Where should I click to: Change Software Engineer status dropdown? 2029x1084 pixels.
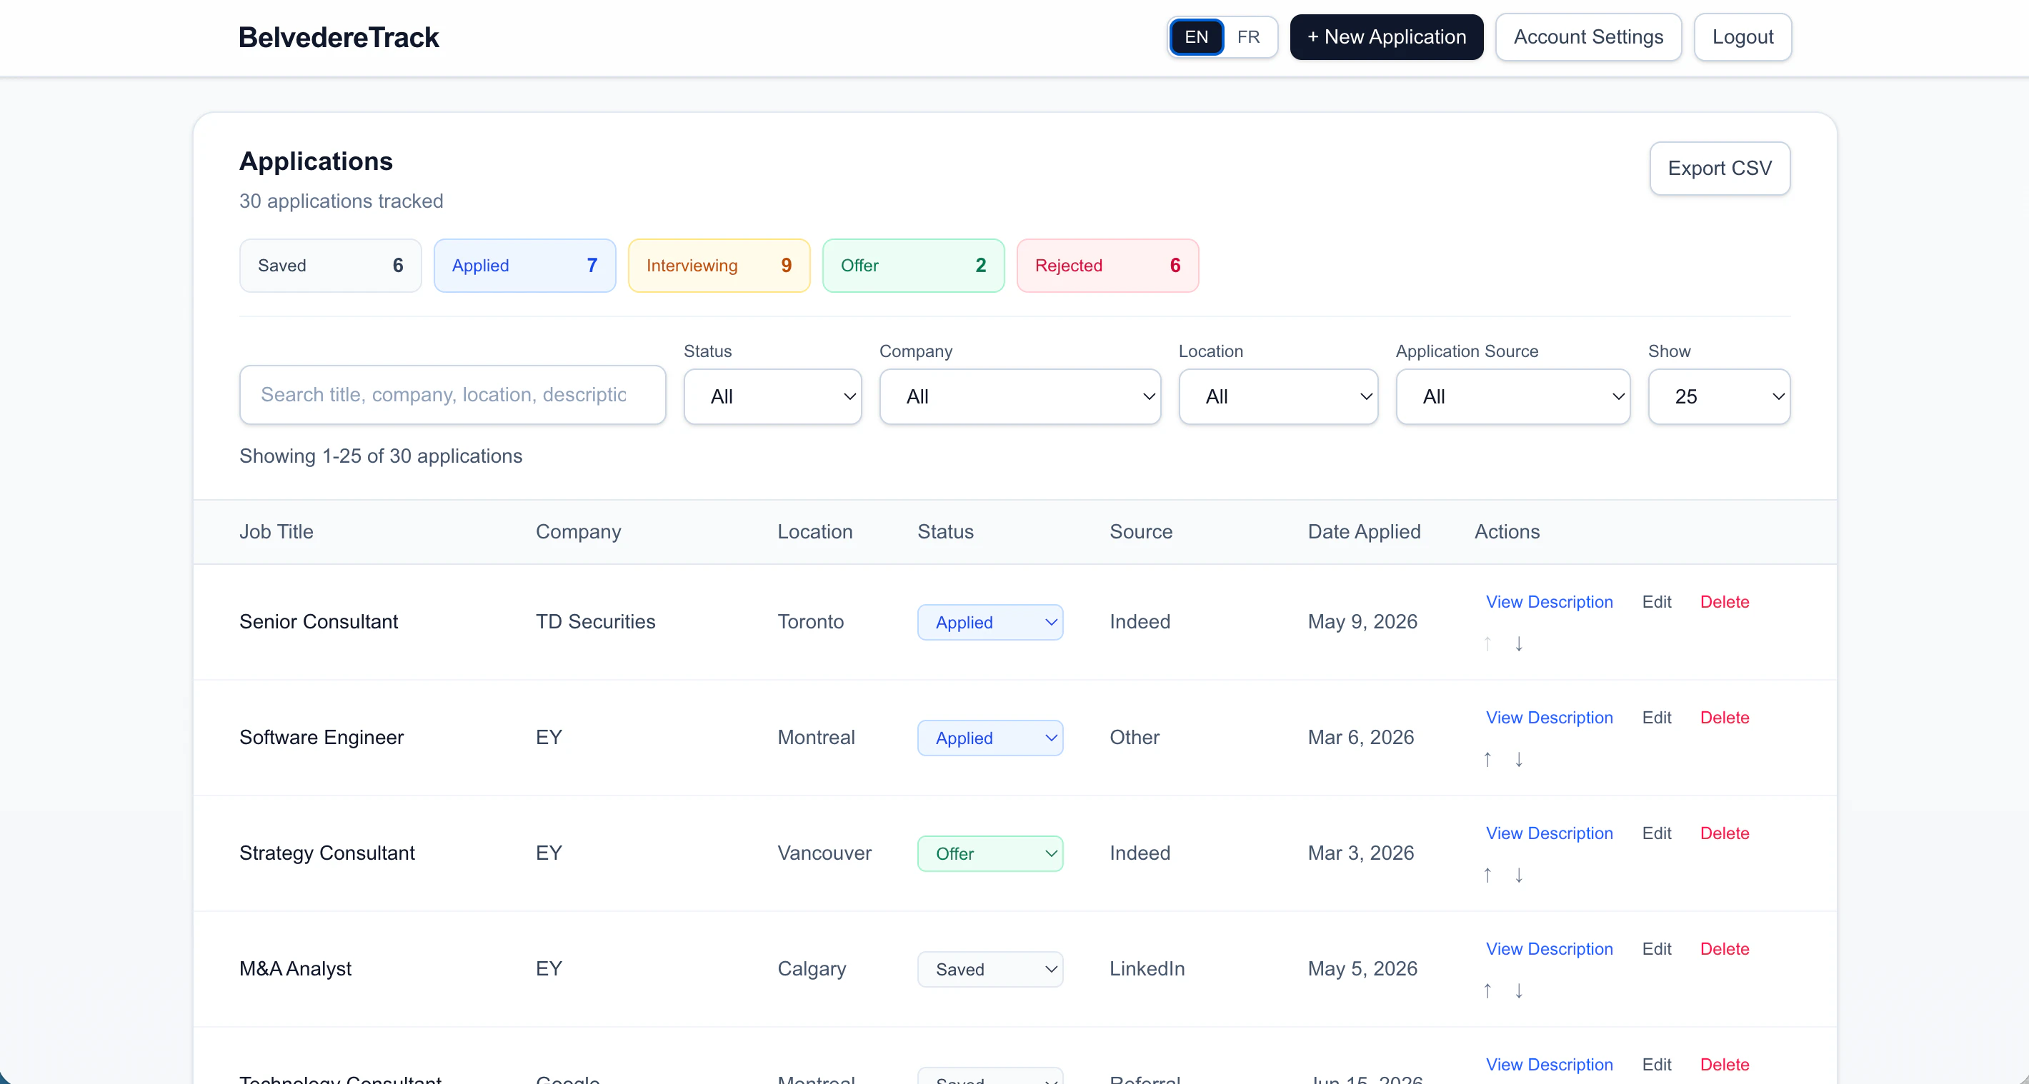point(990,738)
